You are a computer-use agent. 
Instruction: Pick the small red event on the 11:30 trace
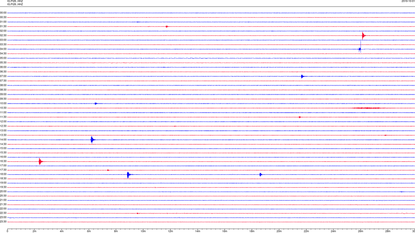point(300,117)
